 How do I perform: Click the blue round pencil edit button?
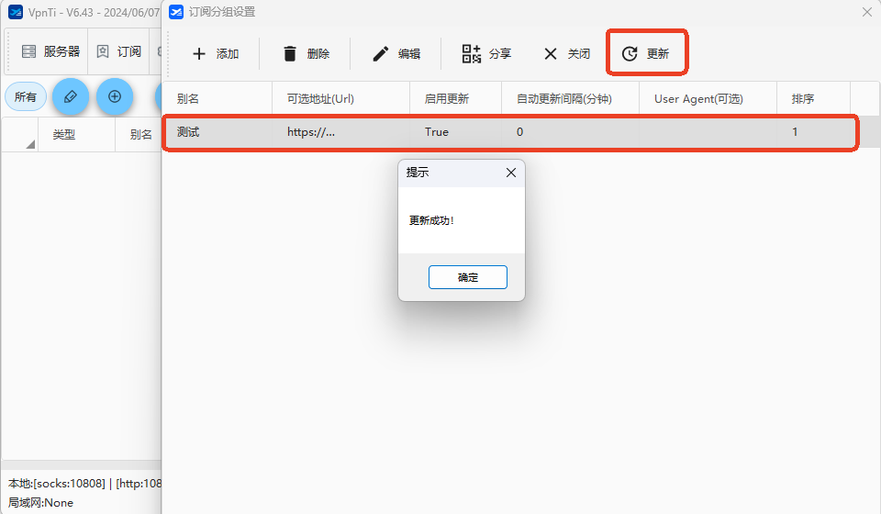click(x=71, y=96)
